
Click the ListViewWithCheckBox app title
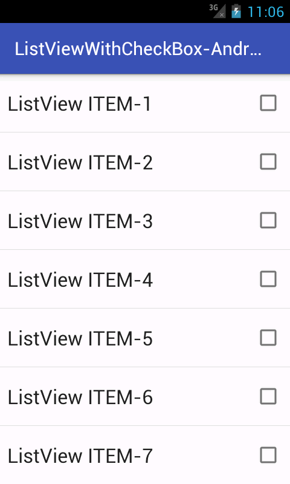(138, 49)
